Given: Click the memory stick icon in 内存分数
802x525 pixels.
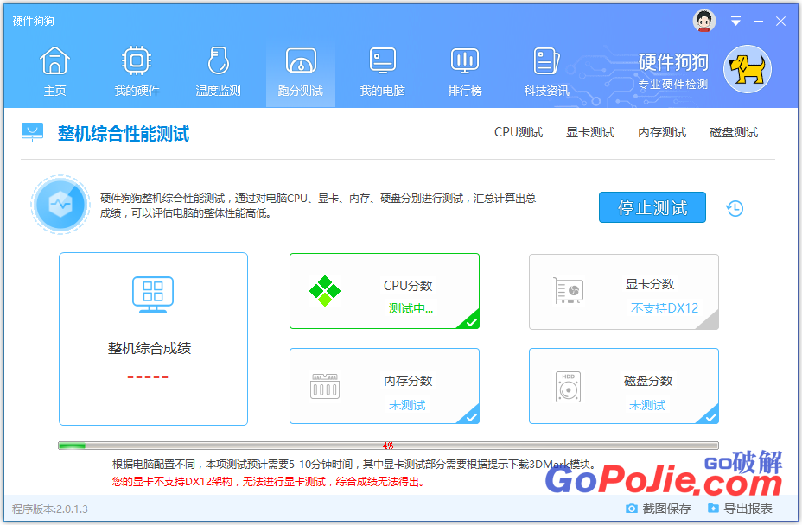Looking at the screenshot, I should click(325, 386).
